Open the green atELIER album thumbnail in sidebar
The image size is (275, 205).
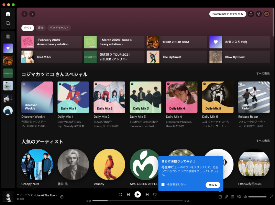click(8, 73)
